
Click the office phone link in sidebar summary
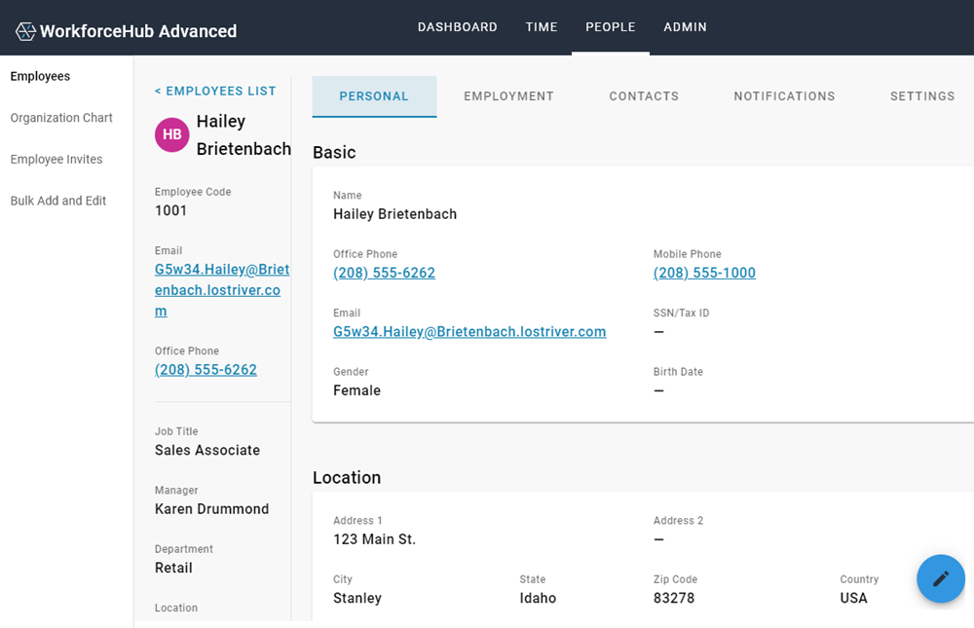[206, 370]
